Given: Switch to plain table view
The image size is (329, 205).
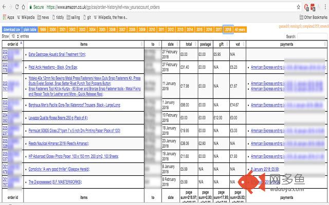Looking at the screenshot, I should coord(30,30).
